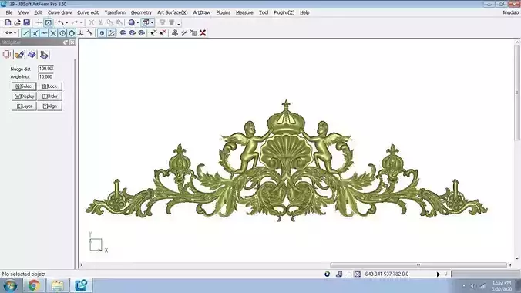Viewport: 521px width, 293px height.
Task: Click the blue sphere render icon
Action: [132, 22]
